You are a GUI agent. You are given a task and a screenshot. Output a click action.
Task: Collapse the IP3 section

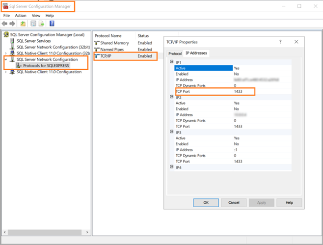(x=171, y=133)
